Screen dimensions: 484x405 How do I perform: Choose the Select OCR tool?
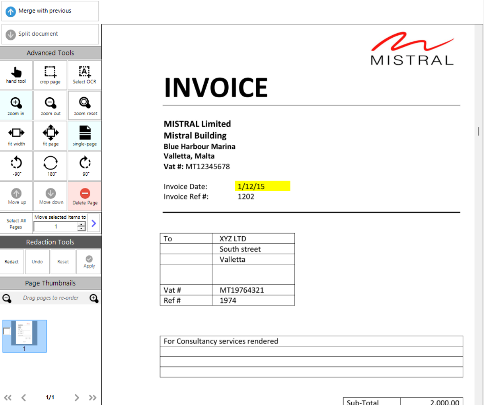(84, 75)
